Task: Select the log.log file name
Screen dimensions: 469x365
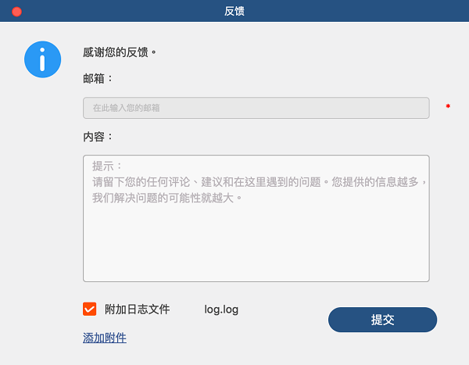Action: 221,310
